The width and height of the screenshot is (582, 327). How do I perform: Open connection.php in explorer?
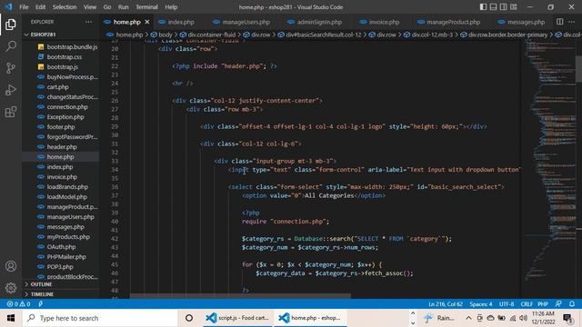coord(67,107)
